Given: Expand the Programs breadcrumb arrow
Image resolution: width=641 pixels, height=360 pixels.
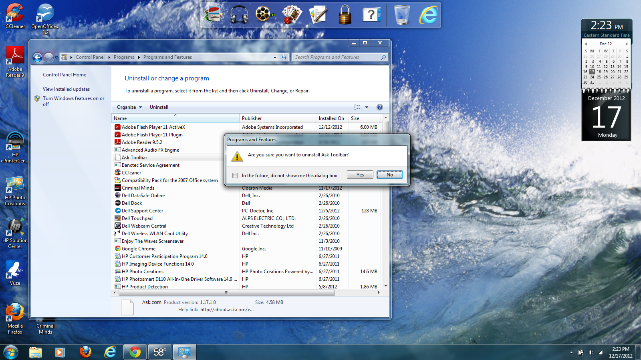Looking at the screenshot, I should (x=139, y=57).
